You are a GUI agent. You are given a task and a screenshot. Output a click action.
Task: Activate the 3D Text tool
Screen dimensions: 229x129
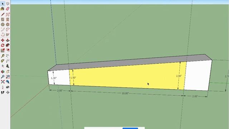8,66
